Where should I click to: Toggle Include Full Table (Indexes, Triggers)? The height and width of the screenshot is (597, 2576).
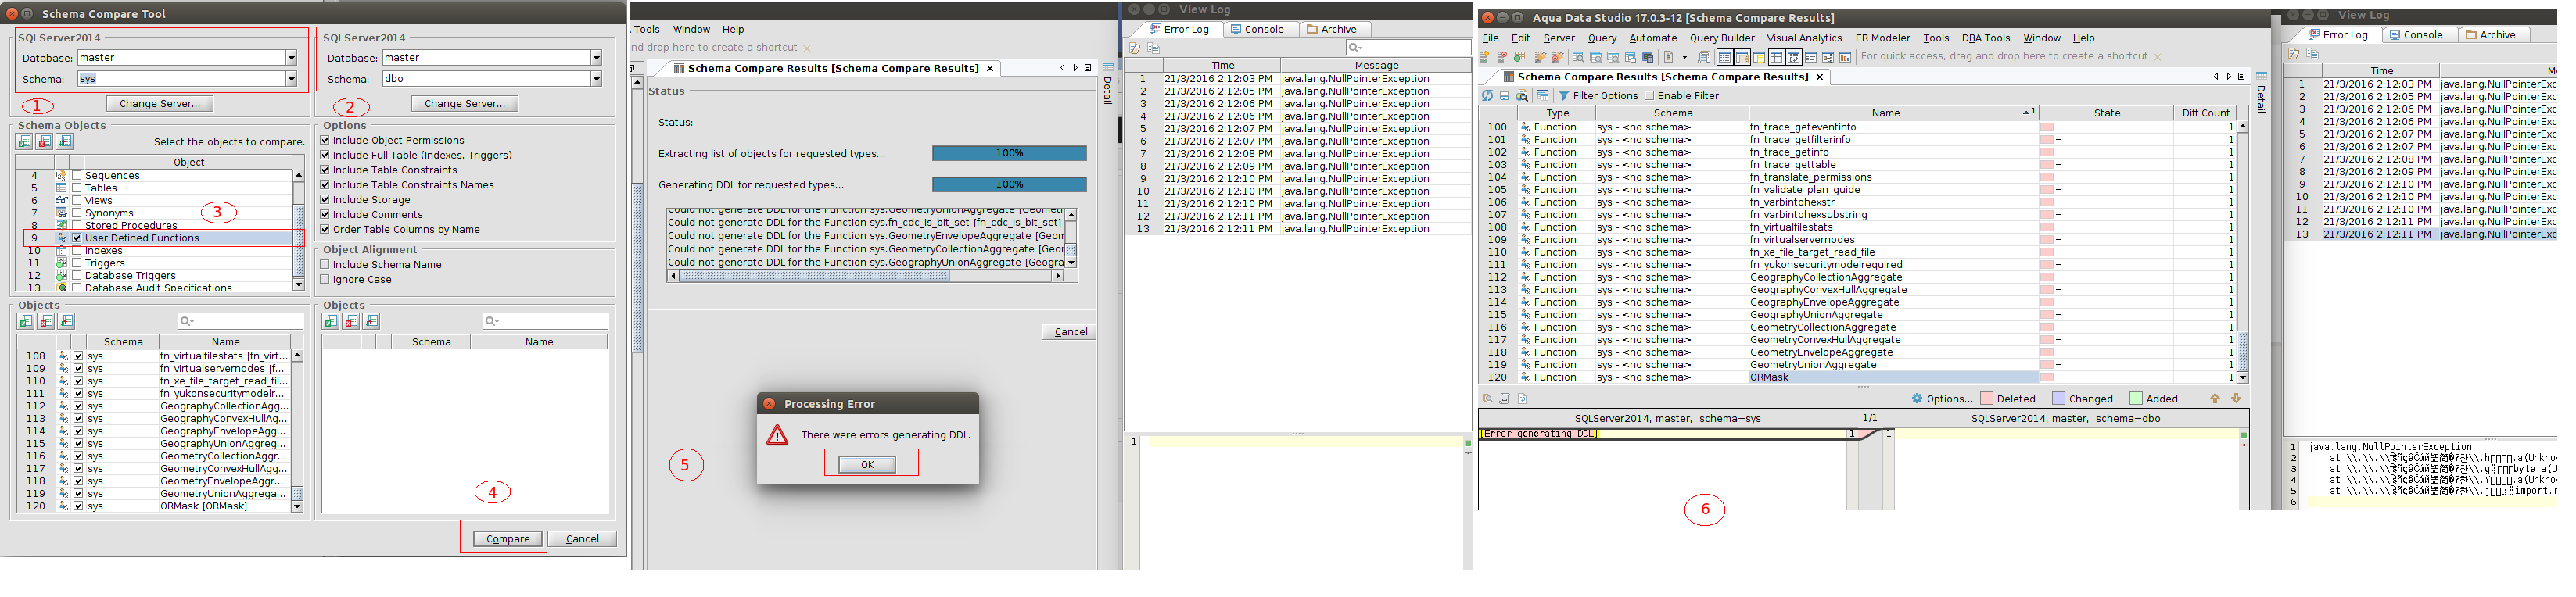click(x=325, y=155)
